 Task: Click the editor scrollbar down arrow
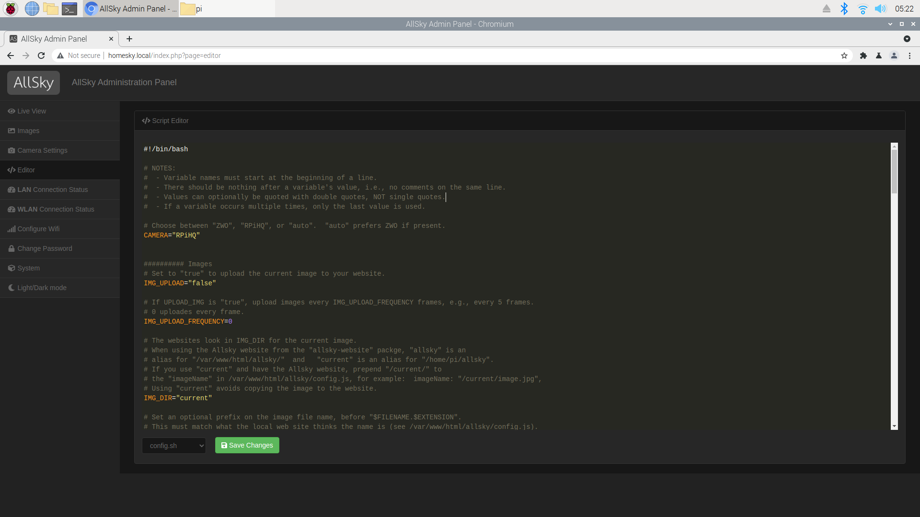click(x=894, y=426)
